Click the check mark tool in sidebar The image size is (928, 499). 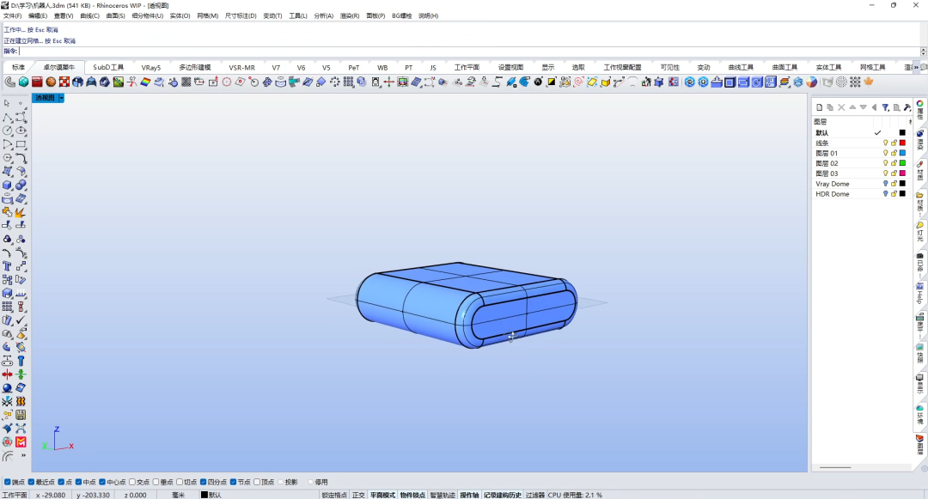pyautogui.click(x=21, y=319)
